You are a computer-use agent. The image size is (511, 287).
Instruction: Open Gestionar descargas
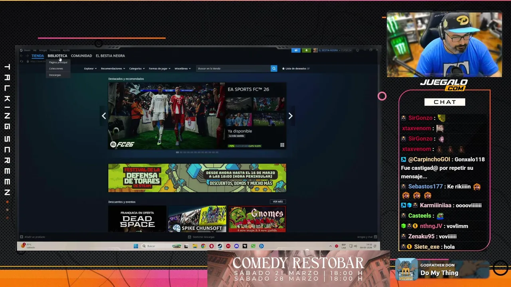[201, 237]
